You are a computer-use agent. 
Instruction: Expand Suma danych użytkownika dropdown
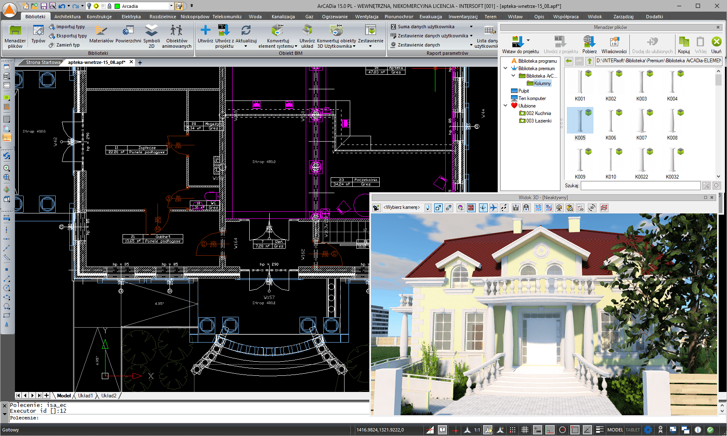click(471, 27)
